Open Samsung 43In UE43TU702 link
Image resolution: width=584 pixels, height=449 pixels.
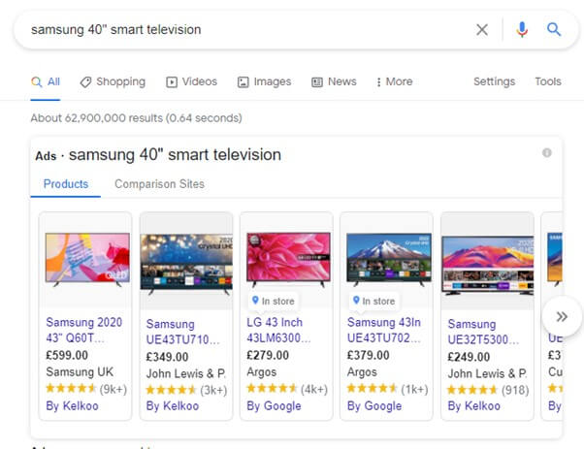(x=384, y=330)
